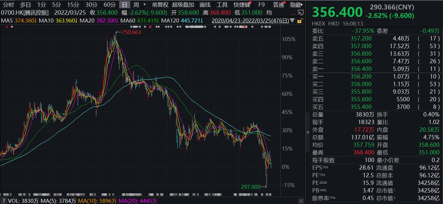
Task: Open the 超级叠加 overlay option
Action: coord(183,5)
